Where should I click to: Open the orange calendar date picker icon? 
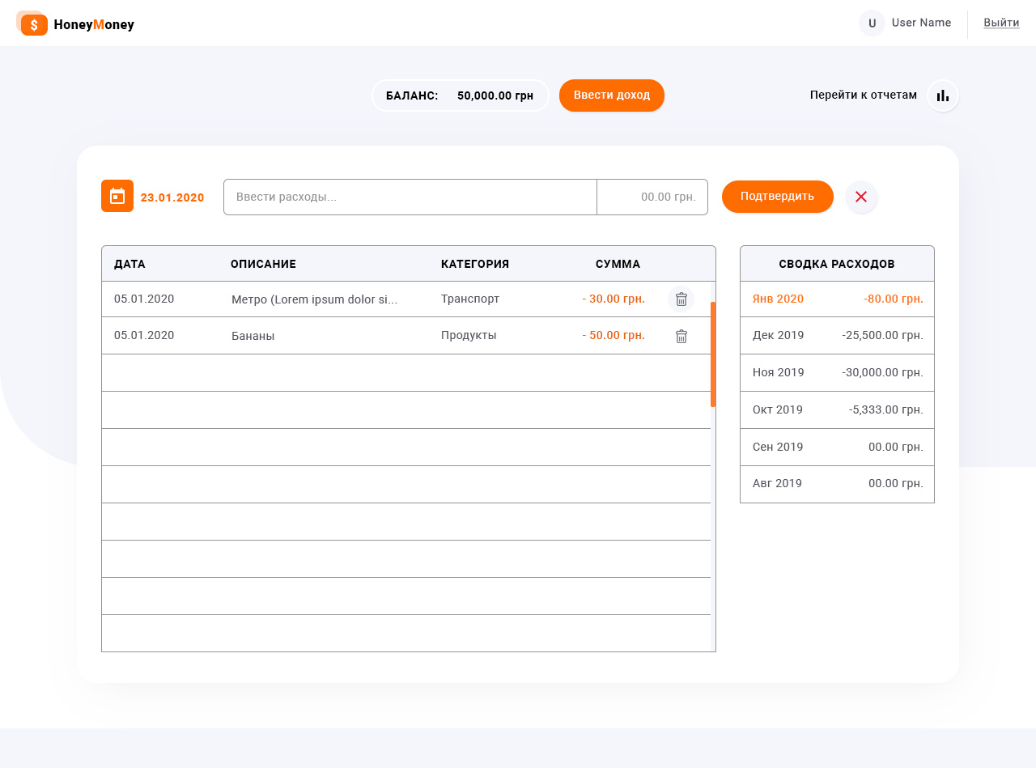tap(117, 196)
